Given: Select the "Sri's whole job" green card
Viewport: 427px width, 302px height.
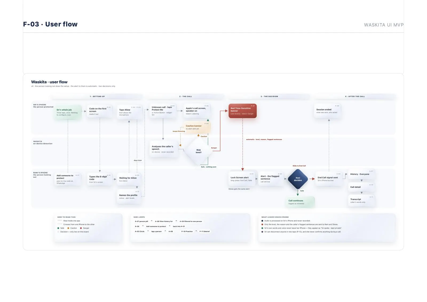Looking at the screenshot, I should (x=68, y=112).
